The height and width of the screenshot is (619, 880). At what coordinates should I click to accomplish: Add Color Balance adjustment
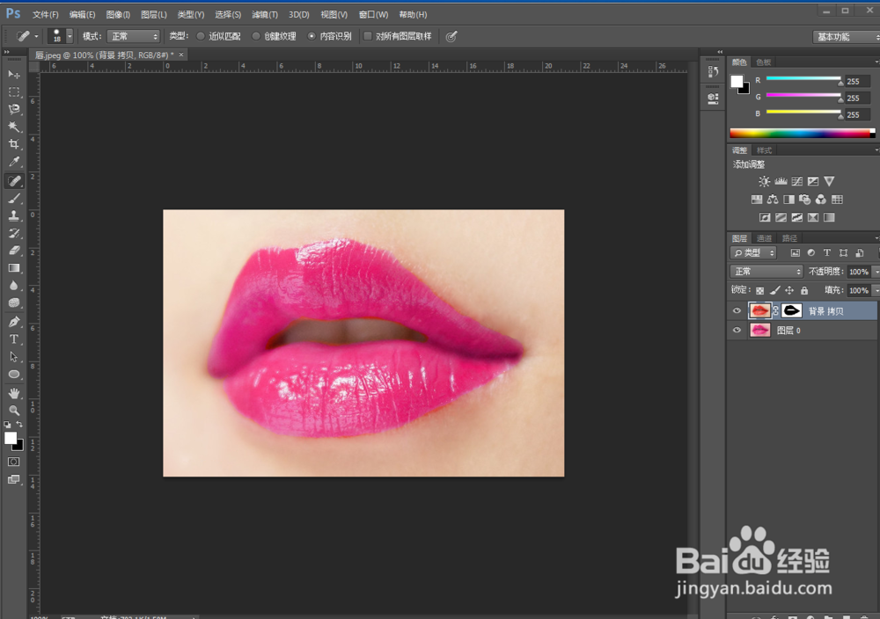click(773, 200)
